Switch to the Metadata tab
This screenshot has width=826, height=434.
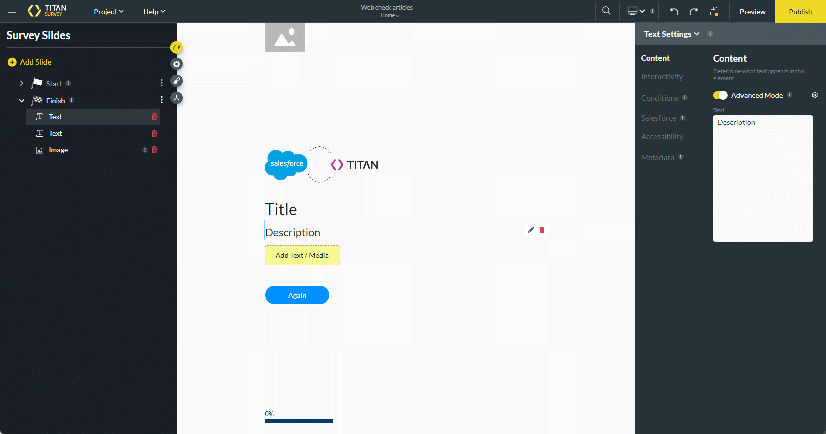(657, 158)
